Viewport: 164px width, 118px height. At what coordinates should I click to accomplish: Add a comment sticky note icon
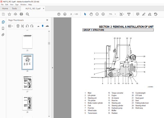point(138,14)
